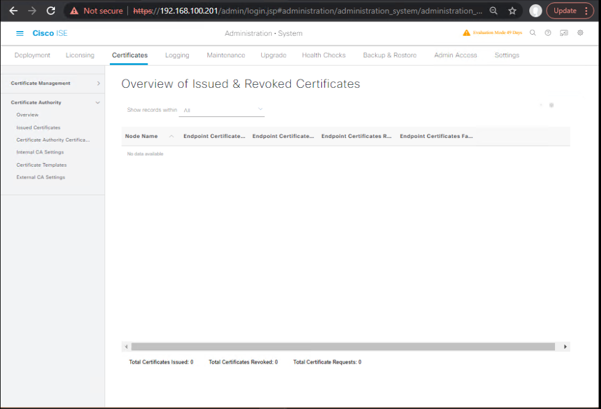Click the table horizontal scrollbar thumb
This screenshot has width=601, height=409.
pos(343,346)
